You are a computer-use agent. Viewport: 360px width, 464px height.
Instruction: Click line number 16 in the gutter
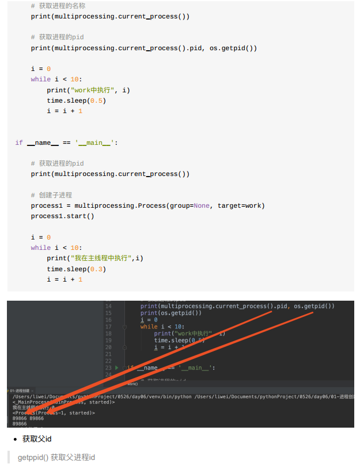tap(108, 320)
